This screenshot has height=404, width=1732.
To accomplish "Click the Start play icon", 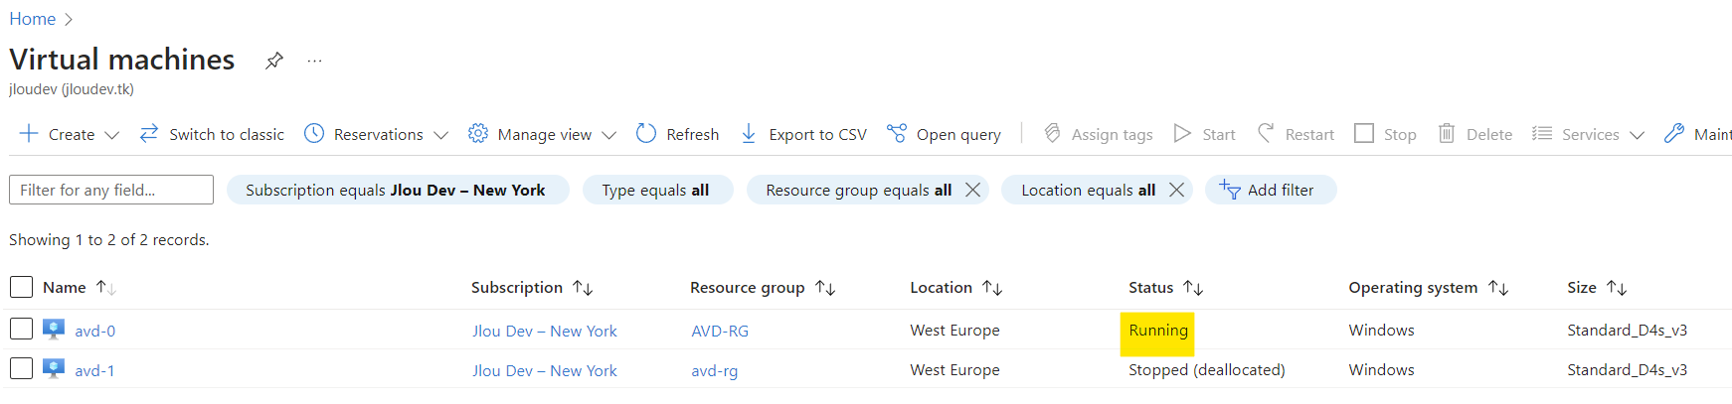I will (1182, 133).
